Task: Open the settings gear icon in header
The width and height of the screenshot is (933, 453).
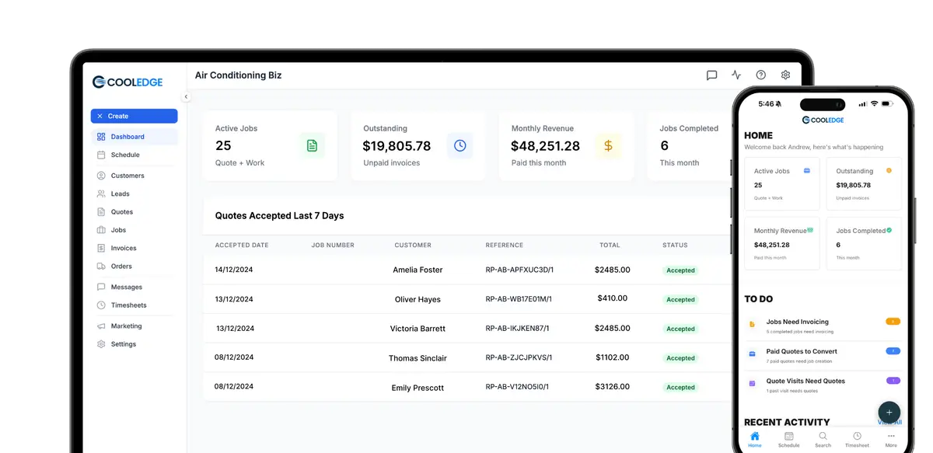Action: coord(785,75)
